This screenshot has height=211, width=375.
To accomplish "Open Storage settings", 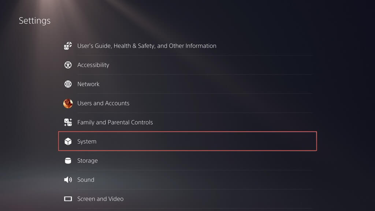I will pyautogui.click(x=88, y=160).
